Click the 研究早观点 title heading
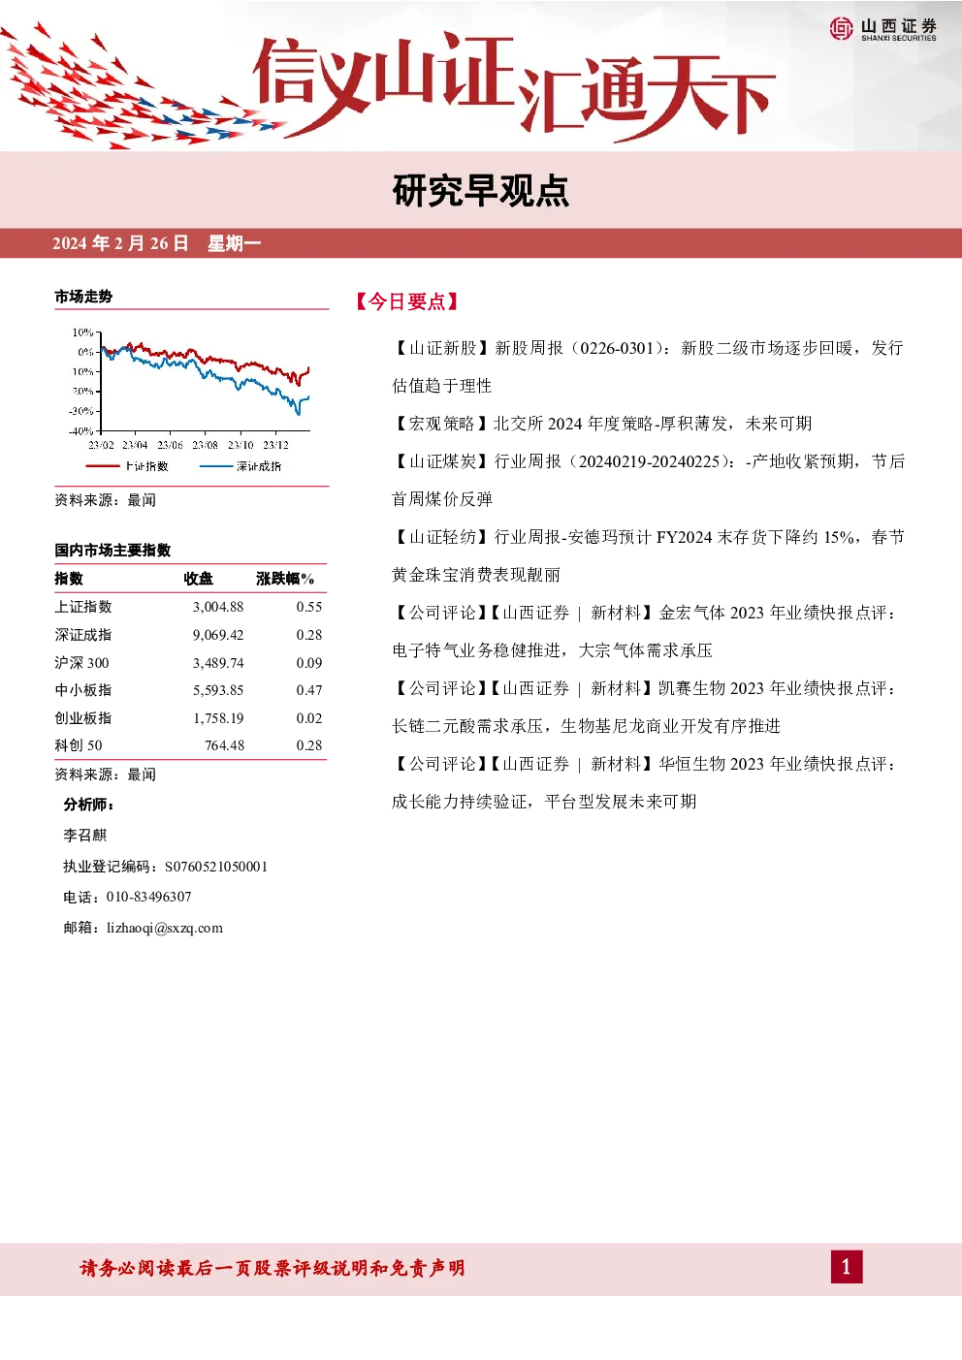The height and width of the screenshot is (1360, 962). pyautogui.click(x=481, y=191)
